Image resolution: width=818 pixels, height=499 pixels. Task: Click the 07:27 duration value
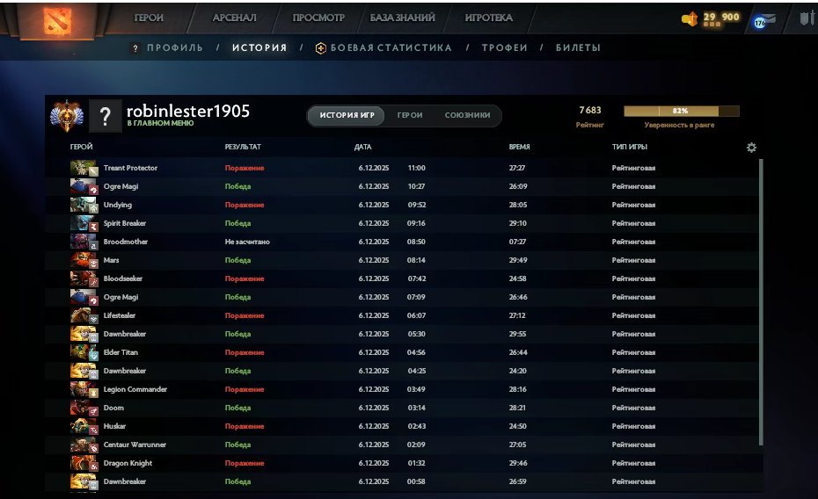[x=517, y=242]
